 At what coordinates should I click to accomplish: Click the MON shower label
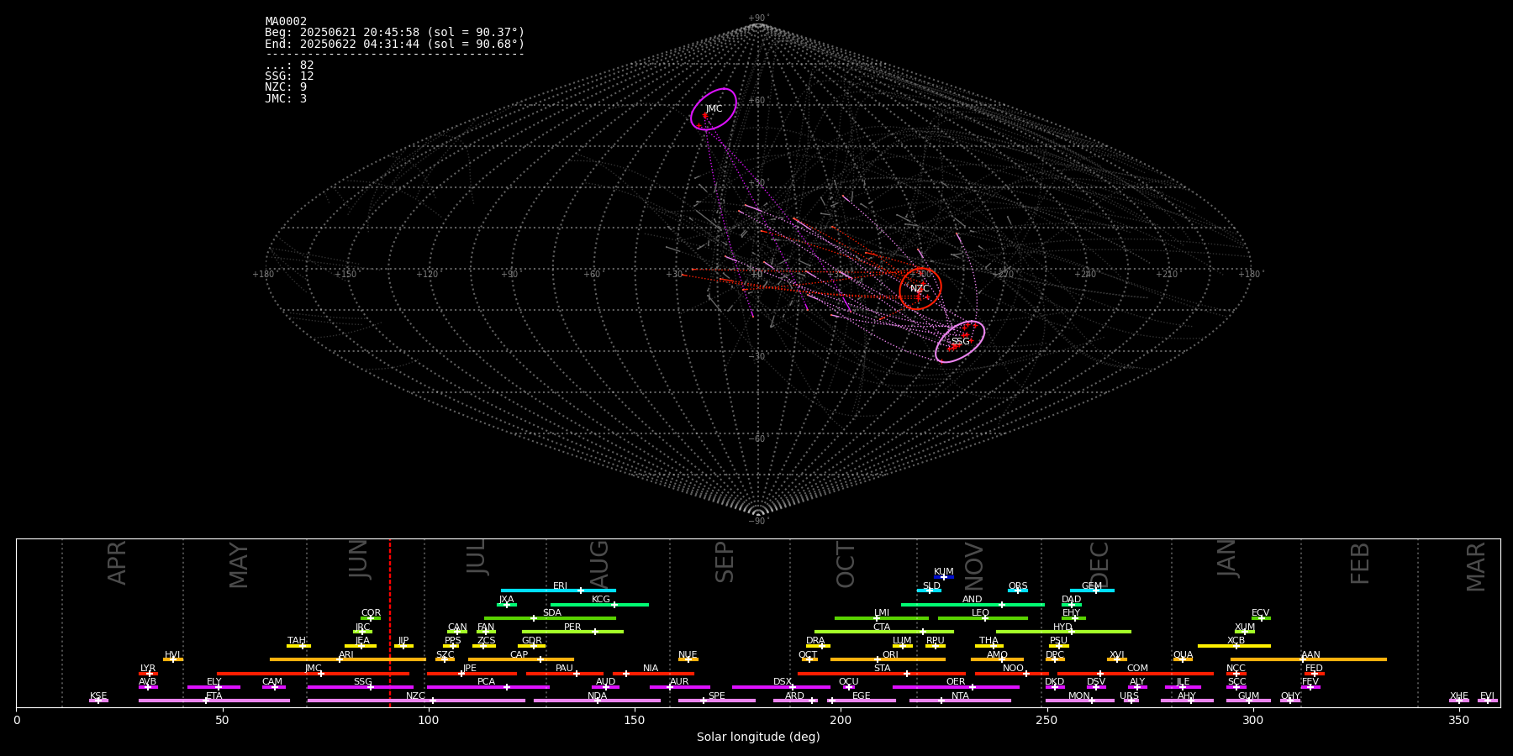point(1079,696)
